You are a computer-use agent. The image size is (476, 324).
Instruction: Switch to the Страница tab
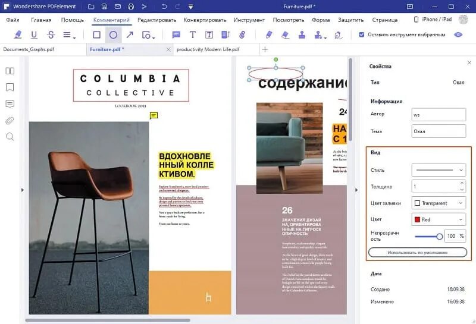[x=384, y=20]
